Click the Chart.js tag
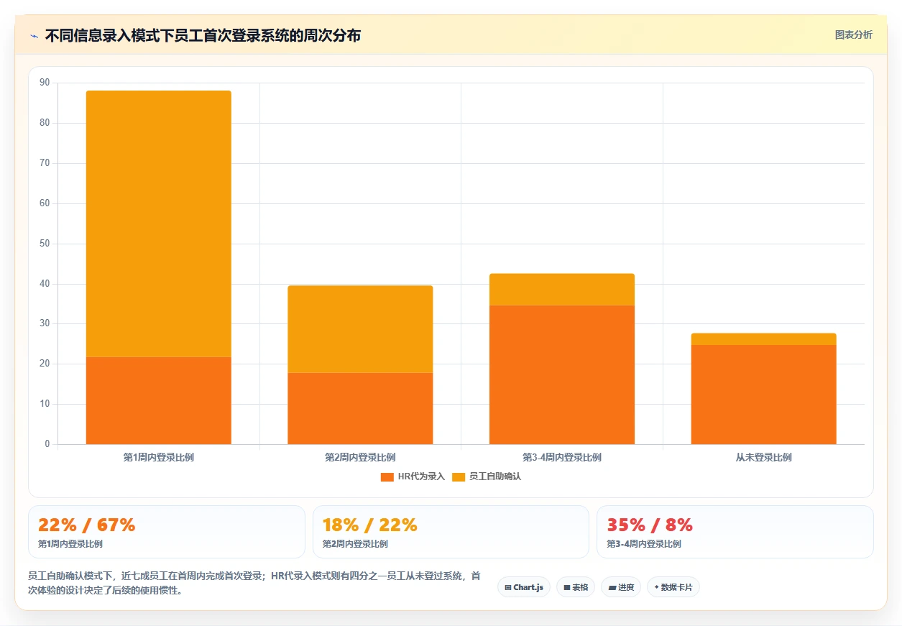The image size is (902, 626). tap(524, 587)
